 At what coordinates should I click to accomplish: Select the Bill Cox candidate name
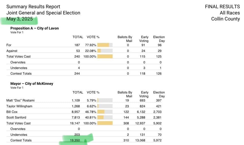tap(12, 112)
